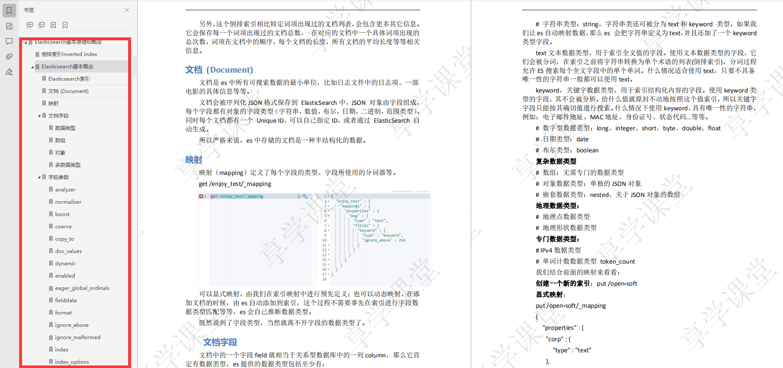
Task: Click the expand all bookmarks icon
Action: 30,25
